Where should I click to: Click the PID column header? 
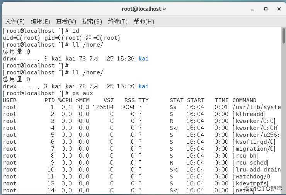coord(49,100)
